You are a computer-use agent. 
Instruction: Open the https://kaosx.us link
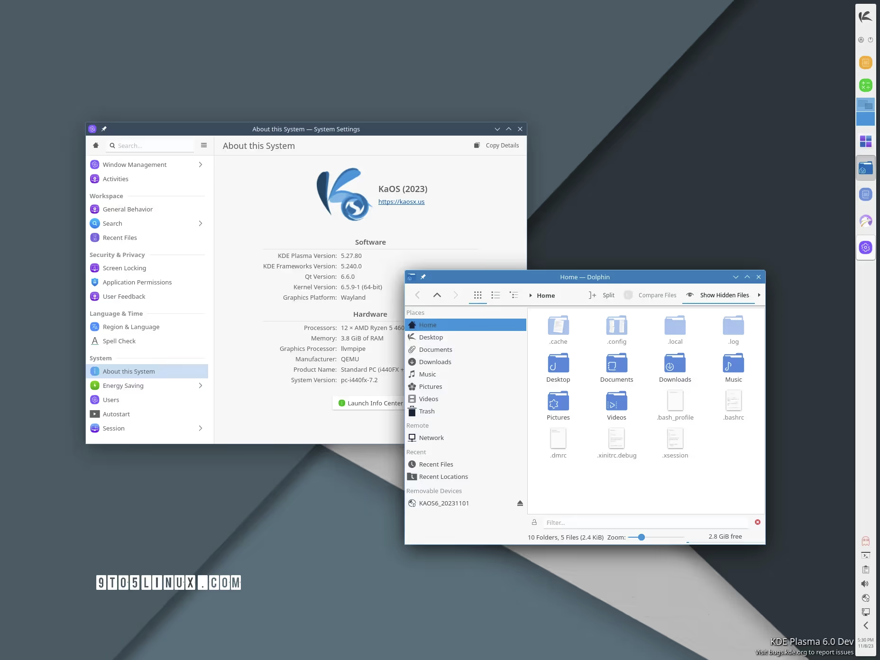(401, 202)
